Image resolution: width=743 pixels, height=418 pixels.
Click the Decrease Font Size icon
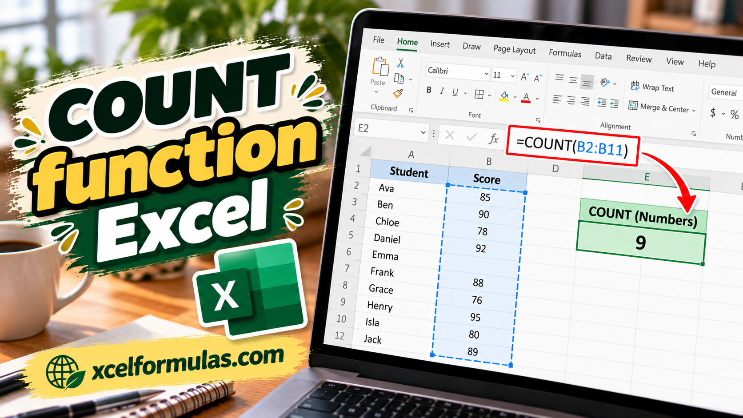click(x=538, y=78)
